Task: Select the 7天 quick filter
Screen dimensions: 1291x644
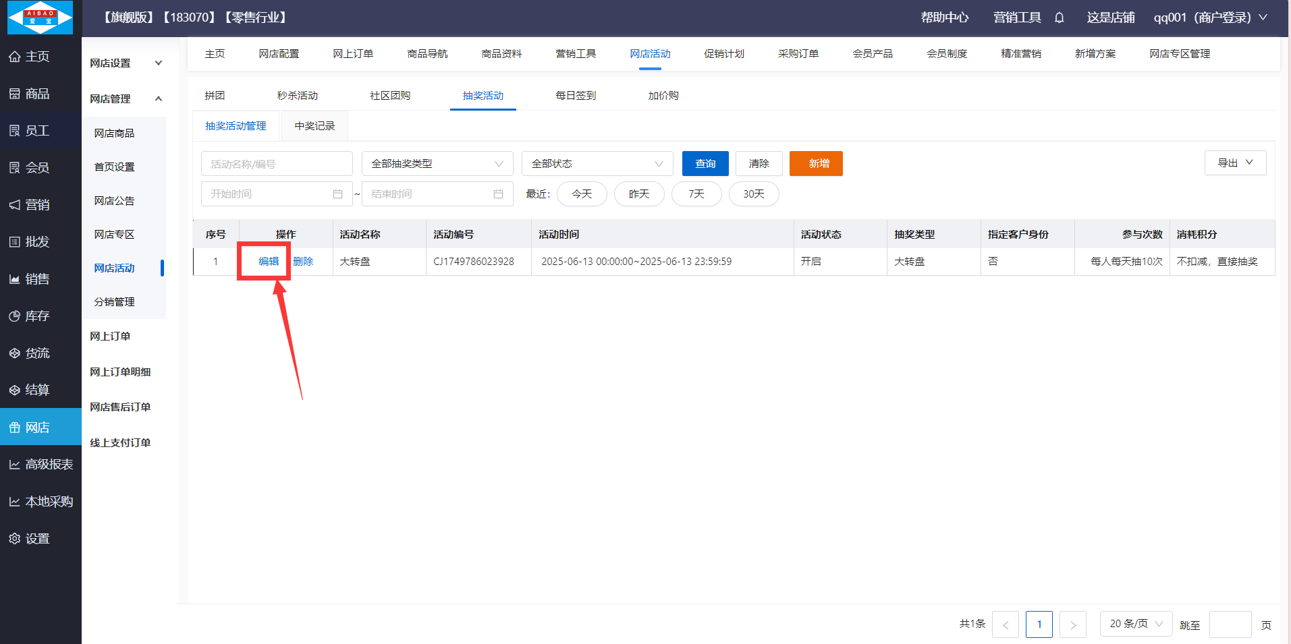Action: pyautogui.click(x=696, y=194)
